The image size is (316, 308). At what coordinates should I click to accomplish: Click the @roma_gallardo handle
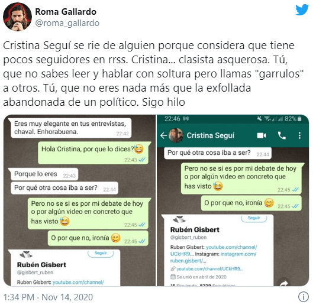coord(67,23)
